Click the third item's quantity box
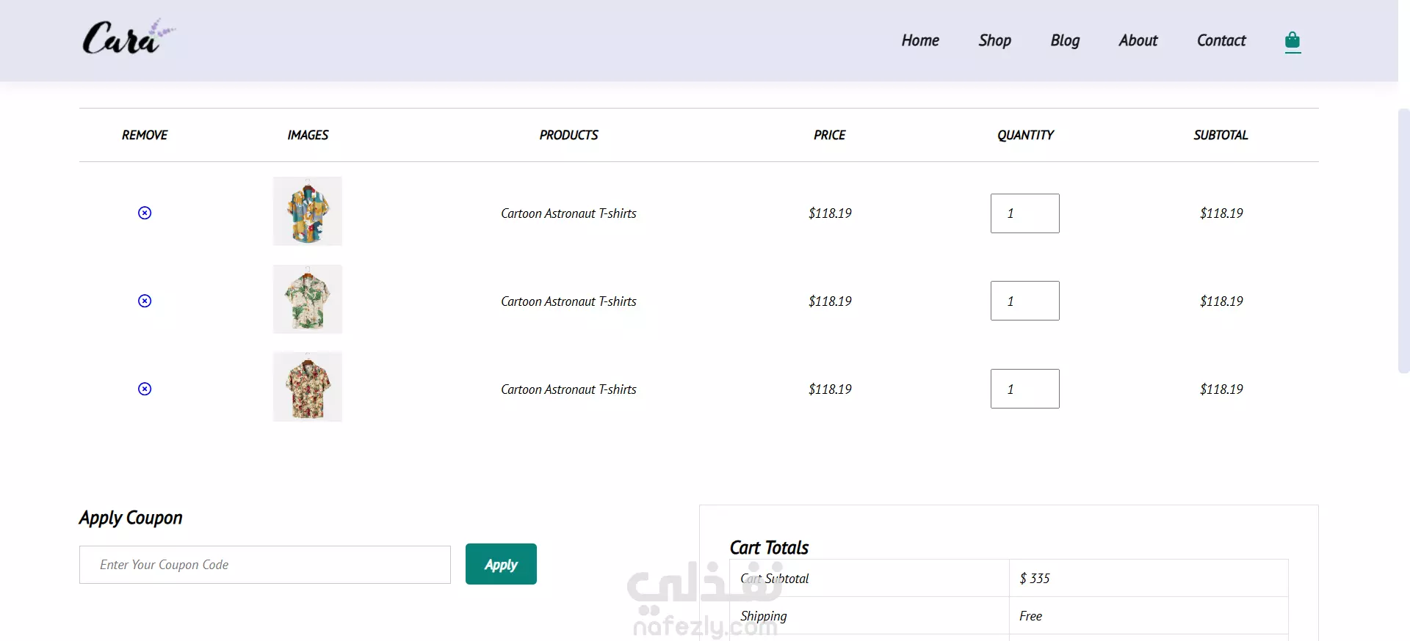The height and width of the screenshot is (641, 1410). 1024,389
